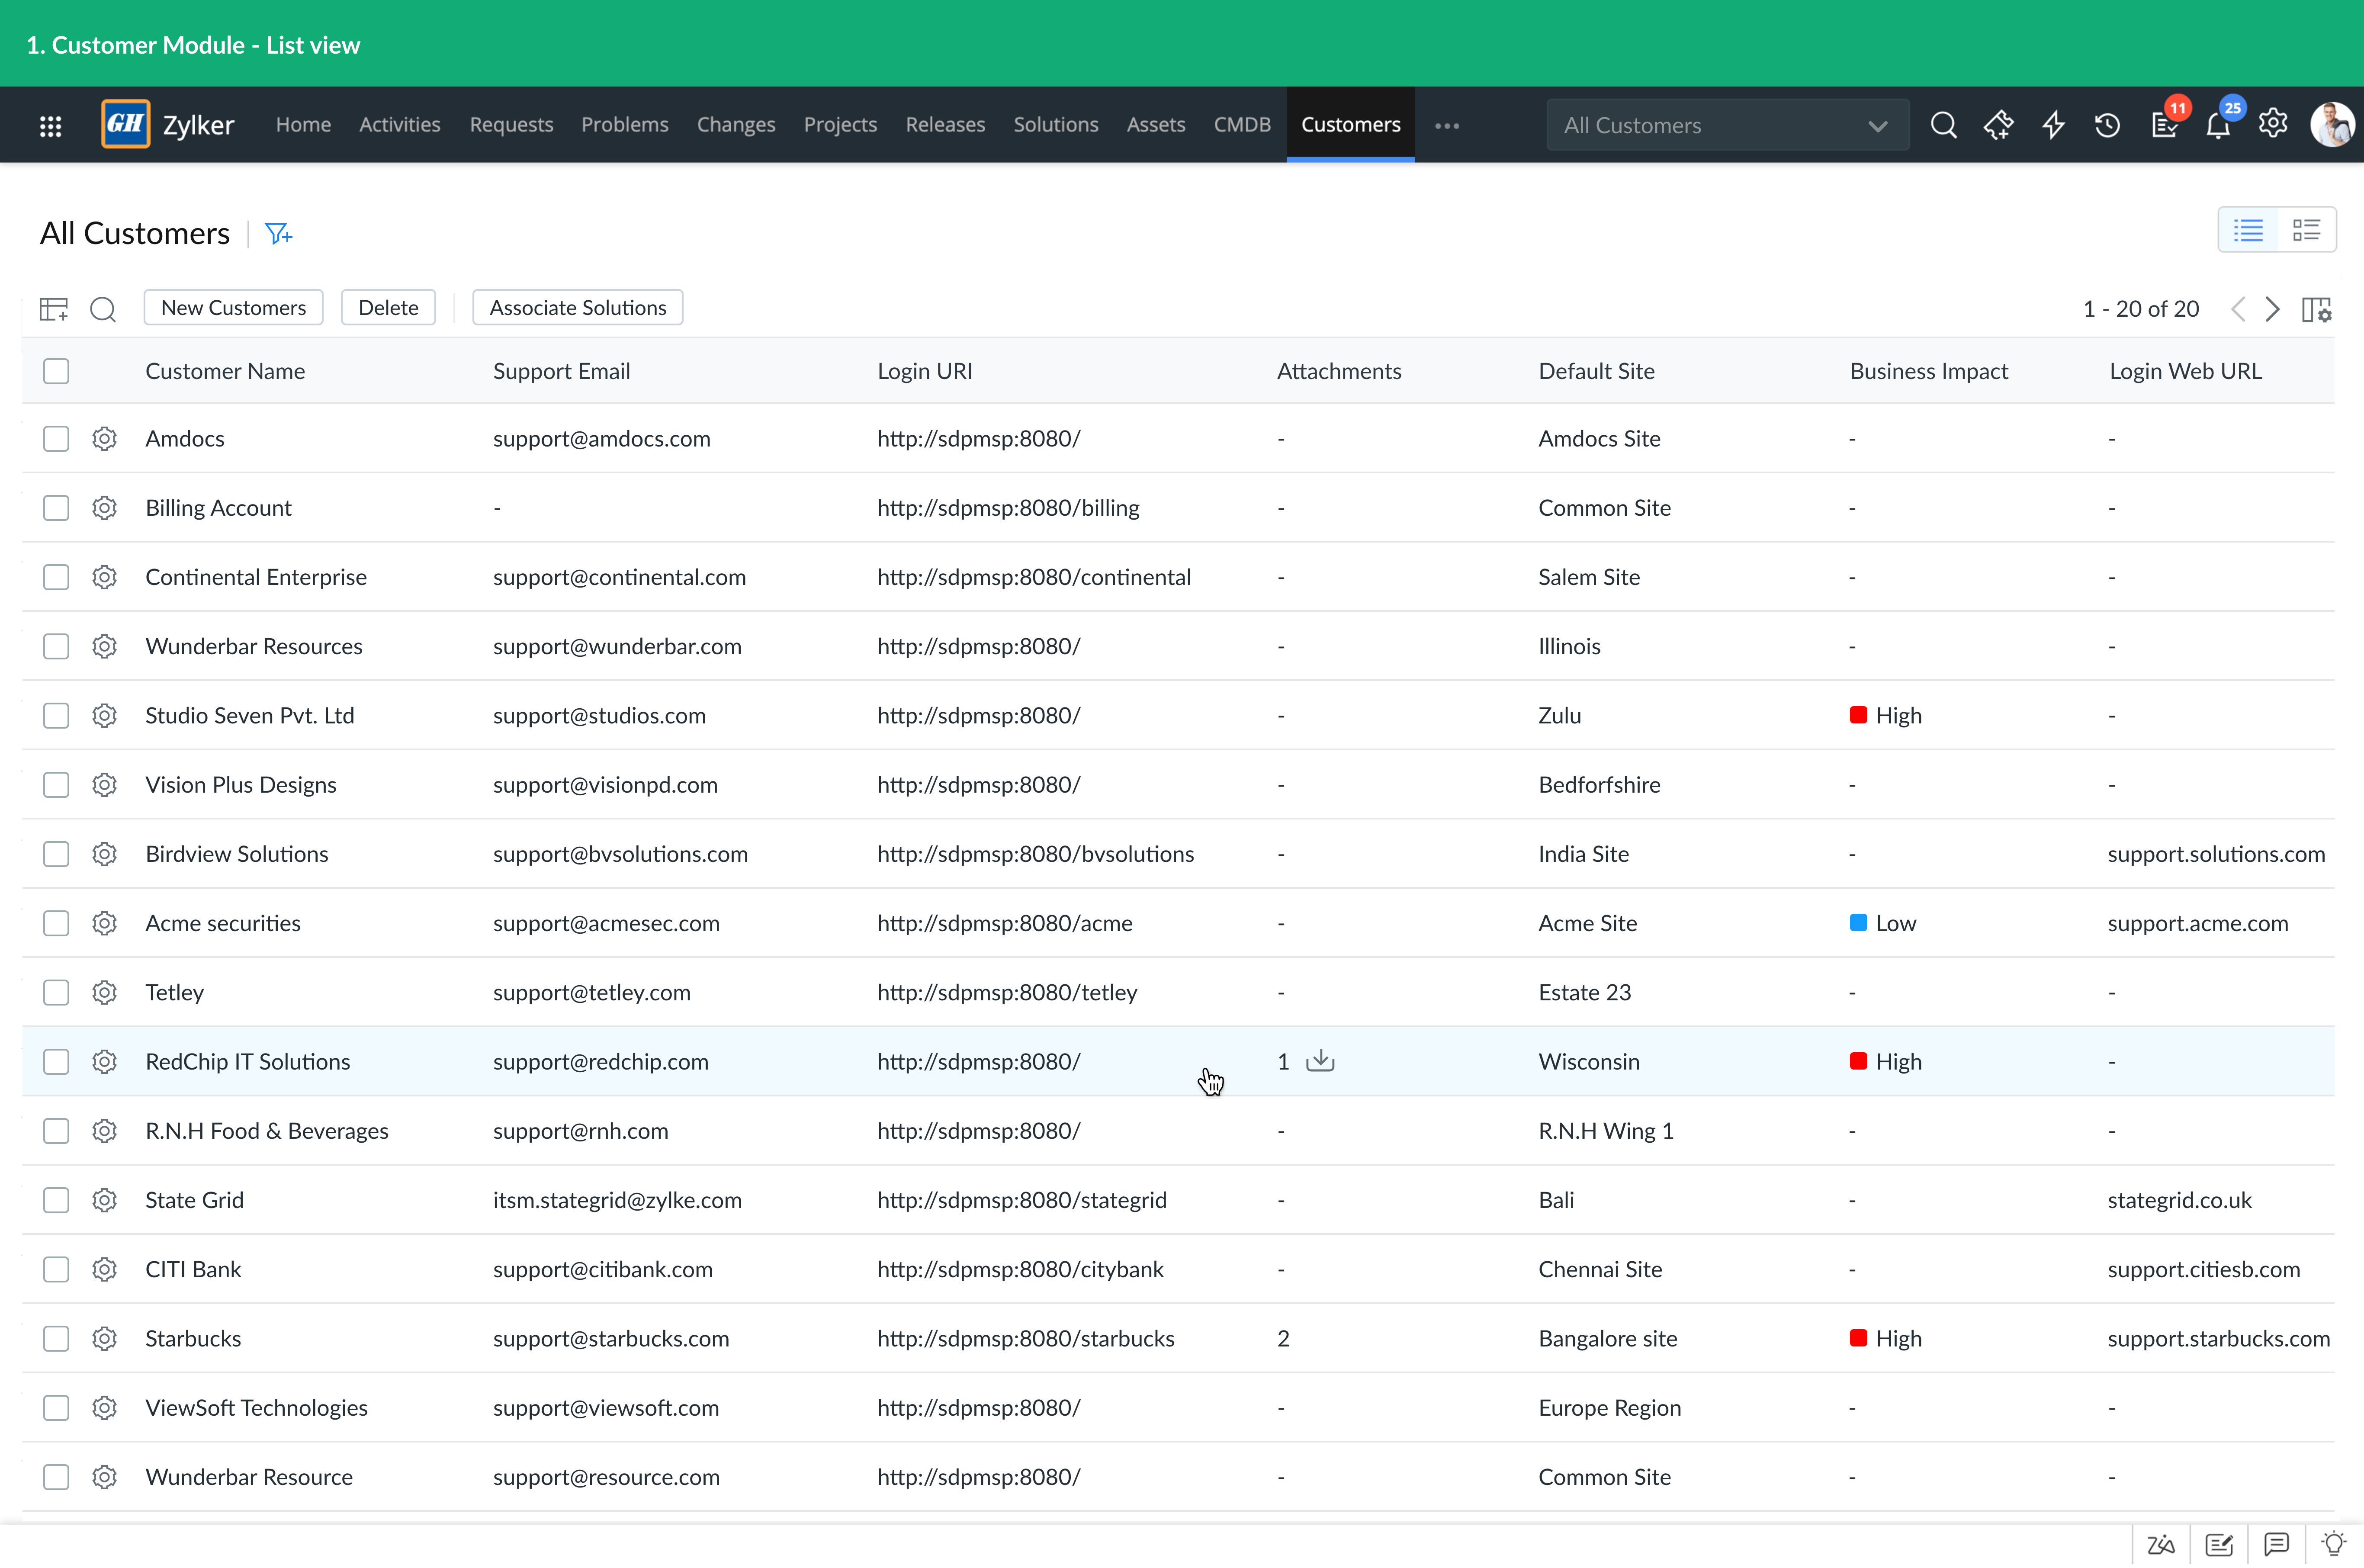Download RedChip IT Solutions attachment
The height and width of the screenshot is (1568, 2364).
tap(1320, 1060)
